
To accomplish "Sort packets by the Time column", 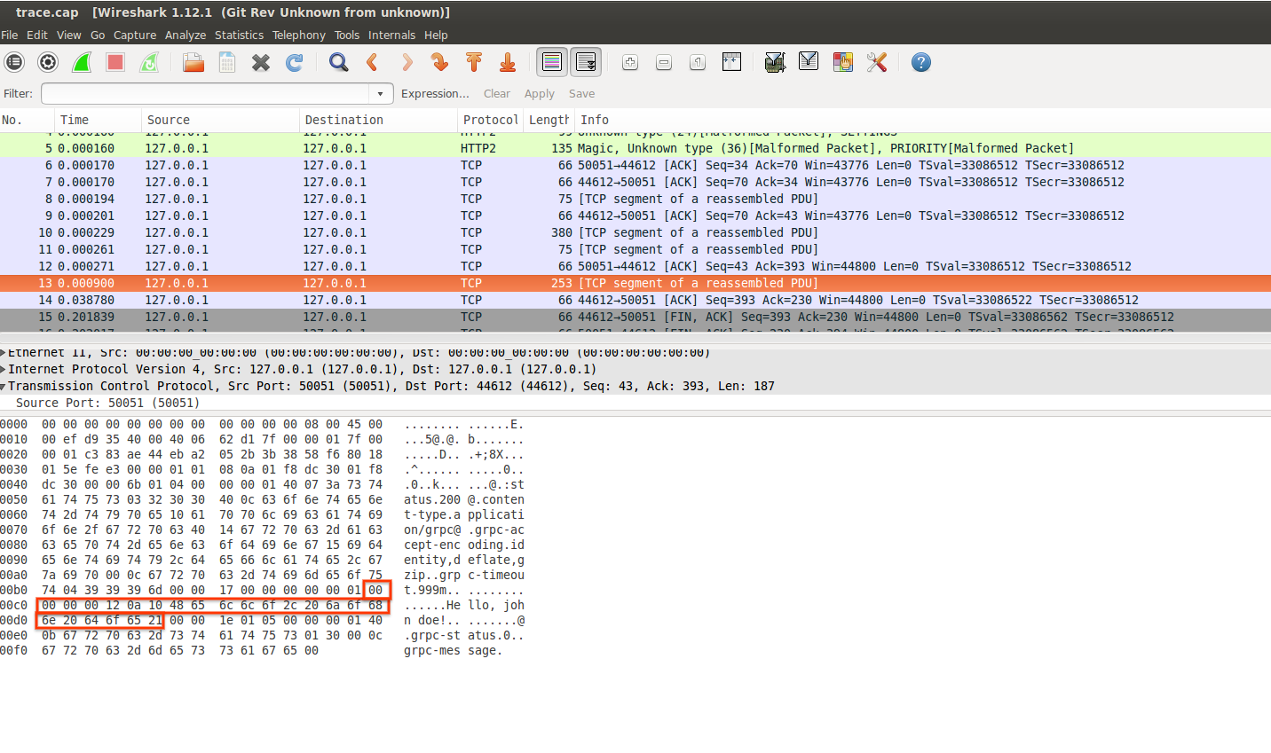I will pos(98,120).
